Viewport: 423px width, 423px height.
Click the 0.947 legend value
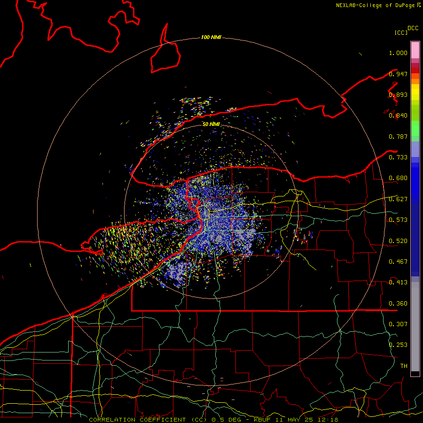[x=398, y=74]
